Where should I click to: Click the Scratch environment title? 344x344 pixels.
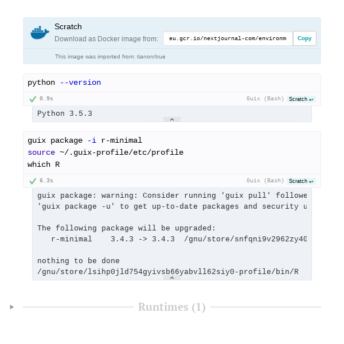(x=68, y=26)
